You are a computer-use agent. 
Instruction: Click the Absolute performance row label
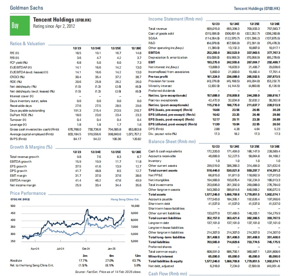(x=16, y=261)
